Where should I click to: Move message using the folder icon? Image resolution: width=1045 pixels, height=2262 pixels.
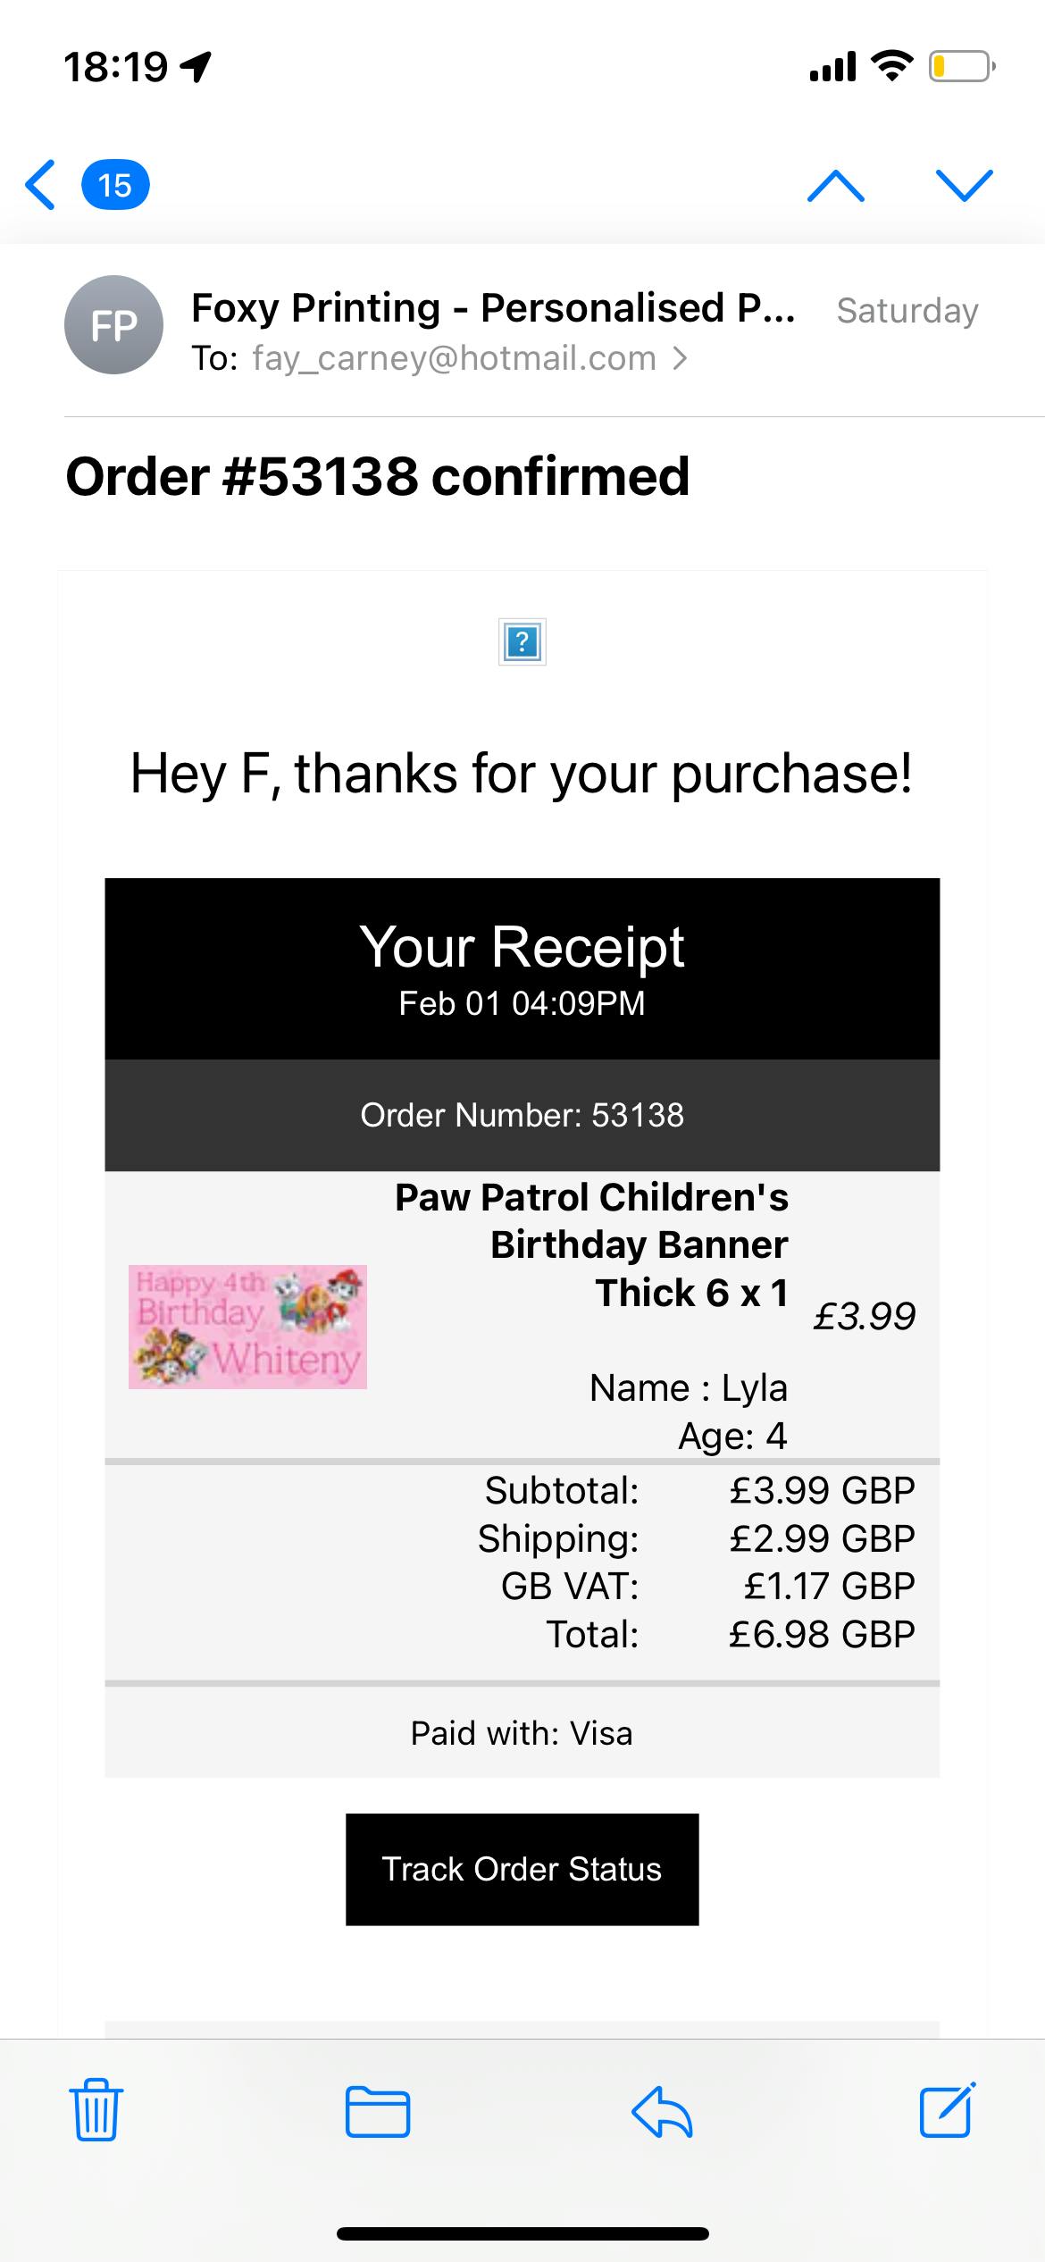(x=378, y=2112)
